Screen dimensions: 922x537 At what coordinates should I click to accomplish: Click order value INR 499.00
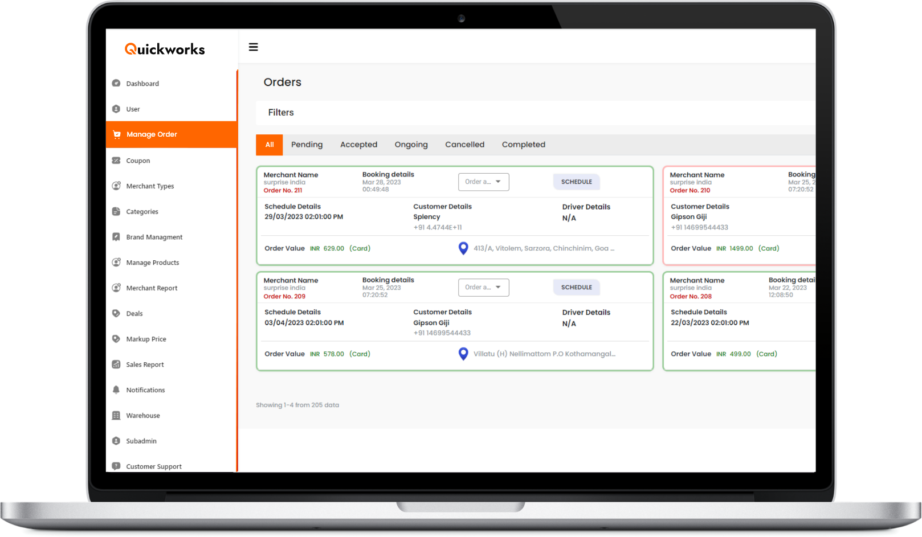[733, 354]
